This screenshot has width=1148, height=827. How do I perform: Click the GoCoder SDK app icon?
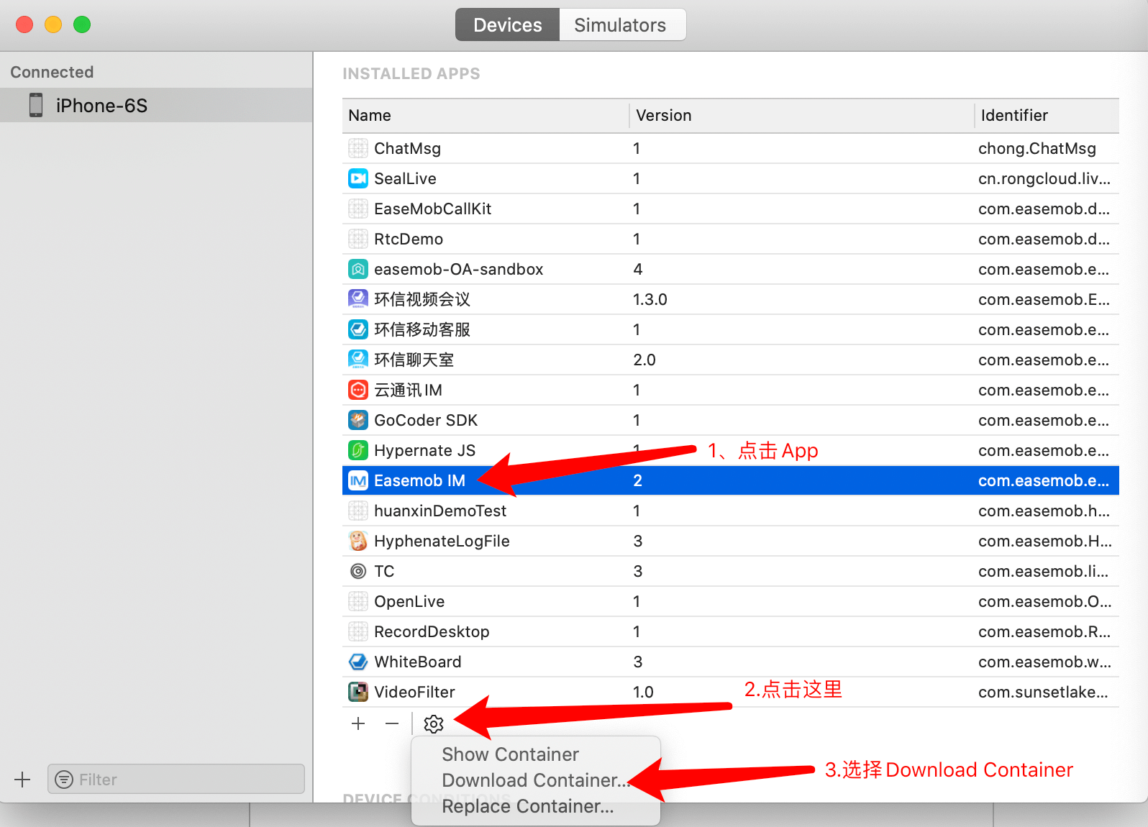(358, 420)
